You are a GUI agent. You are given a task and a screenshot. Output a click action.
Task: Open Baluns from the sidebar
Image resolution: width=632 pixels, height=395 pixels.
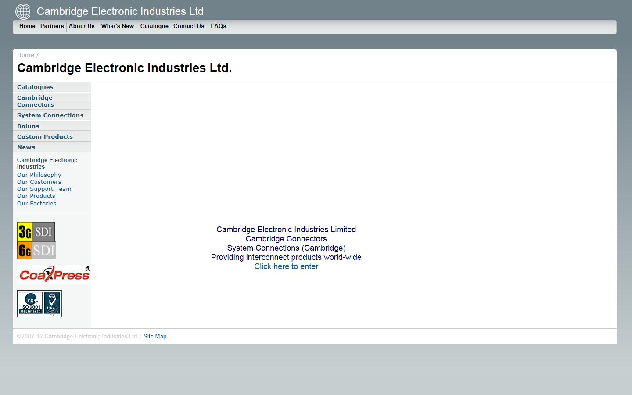coord(28,126)
